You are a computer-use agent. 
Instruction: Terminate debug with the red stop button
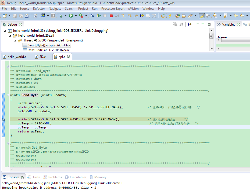[111, 16]
